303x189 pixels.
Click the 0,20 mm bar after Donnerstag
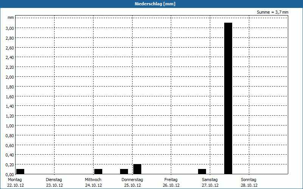[137, 169]
